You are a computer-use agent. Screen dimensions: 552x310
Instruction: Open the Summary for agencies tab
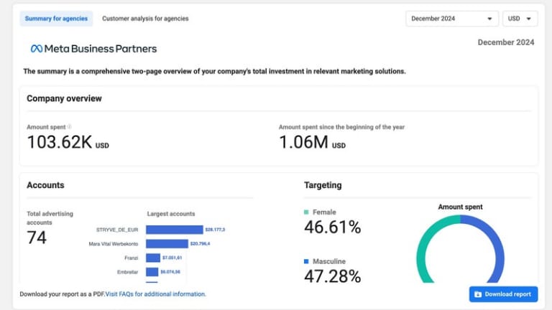tap(56, 19)
